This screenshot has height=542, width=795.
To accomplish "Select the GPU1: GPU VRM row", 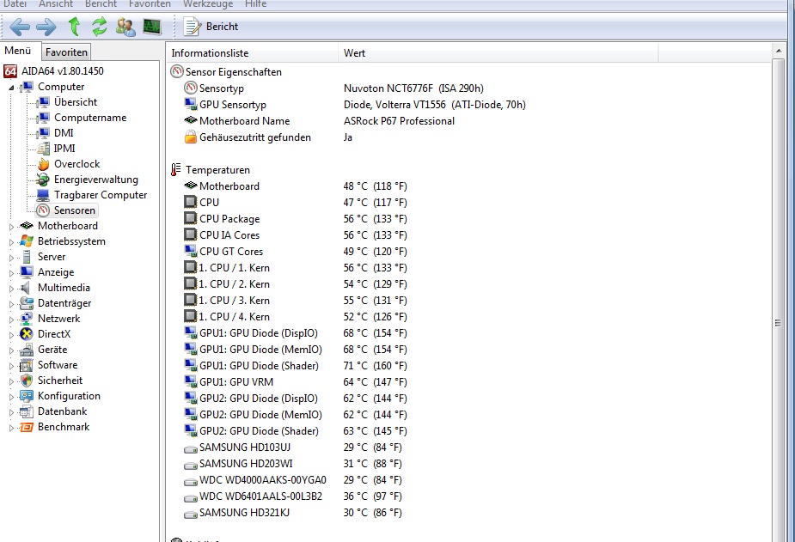I will 296,382.
